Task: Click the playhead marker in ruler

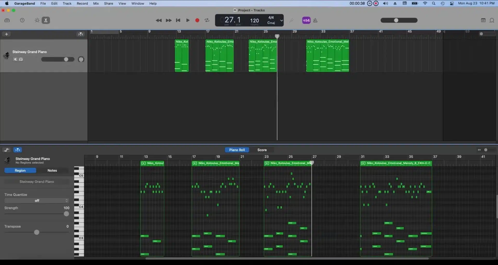Action: [x=277, y=36]
